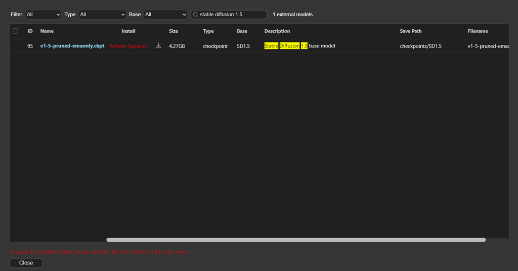Screen dimensions: 518x271
Task: Open the v1-5-pruned-emaonly.ckpt model link
Action: pos(72,46)
